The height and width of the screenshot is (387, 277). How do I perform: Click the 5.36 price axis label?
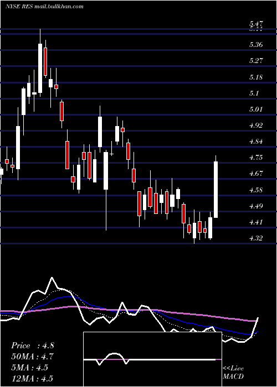pos(256,45)
